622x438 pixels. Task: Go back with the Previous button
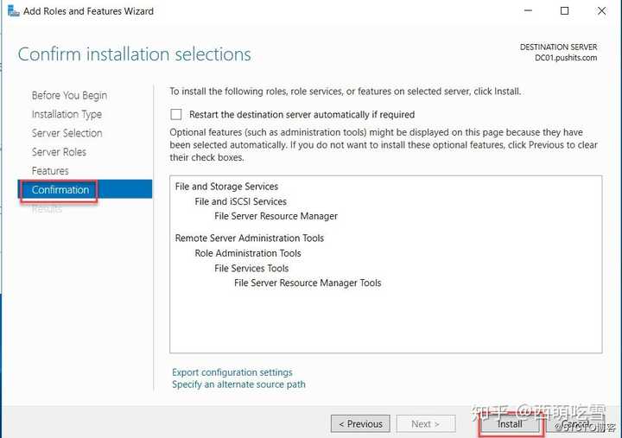coord(360,424)
